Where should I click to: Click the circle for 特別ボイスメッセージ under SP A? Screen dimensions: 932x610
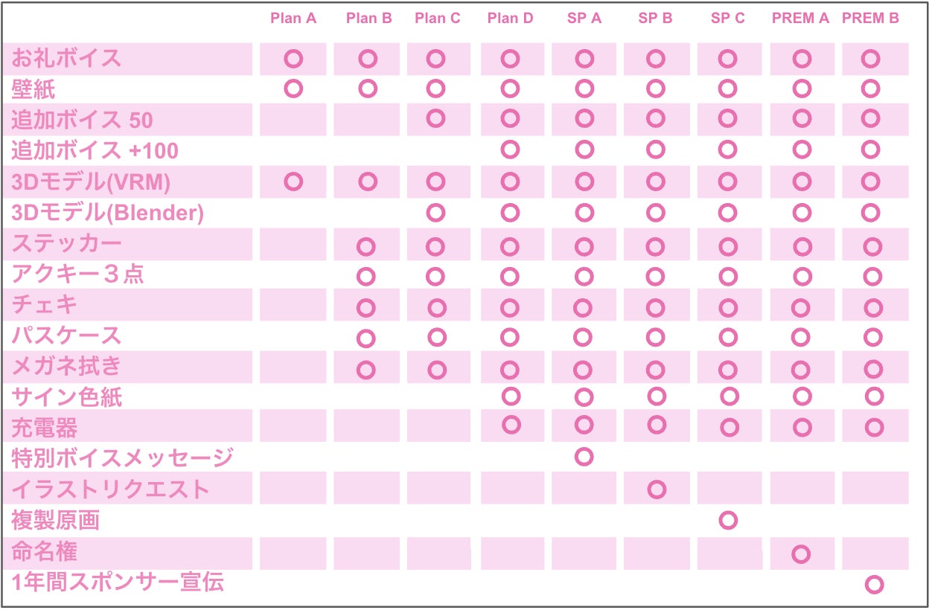pos(584,456)
